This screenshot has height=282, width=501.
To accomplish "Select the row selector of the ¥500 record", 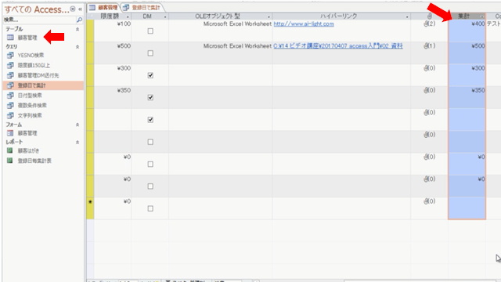I will click(91, 52).
